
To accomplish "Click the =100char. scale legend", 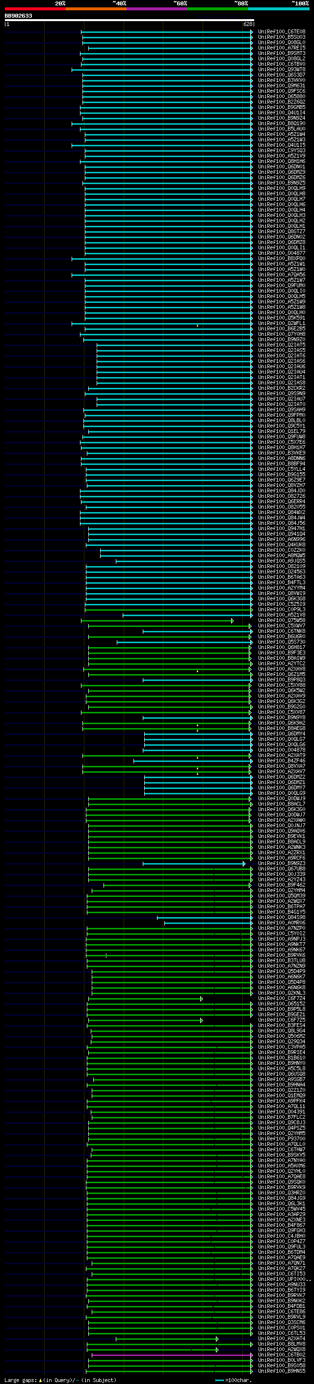I will [233, 1380].
